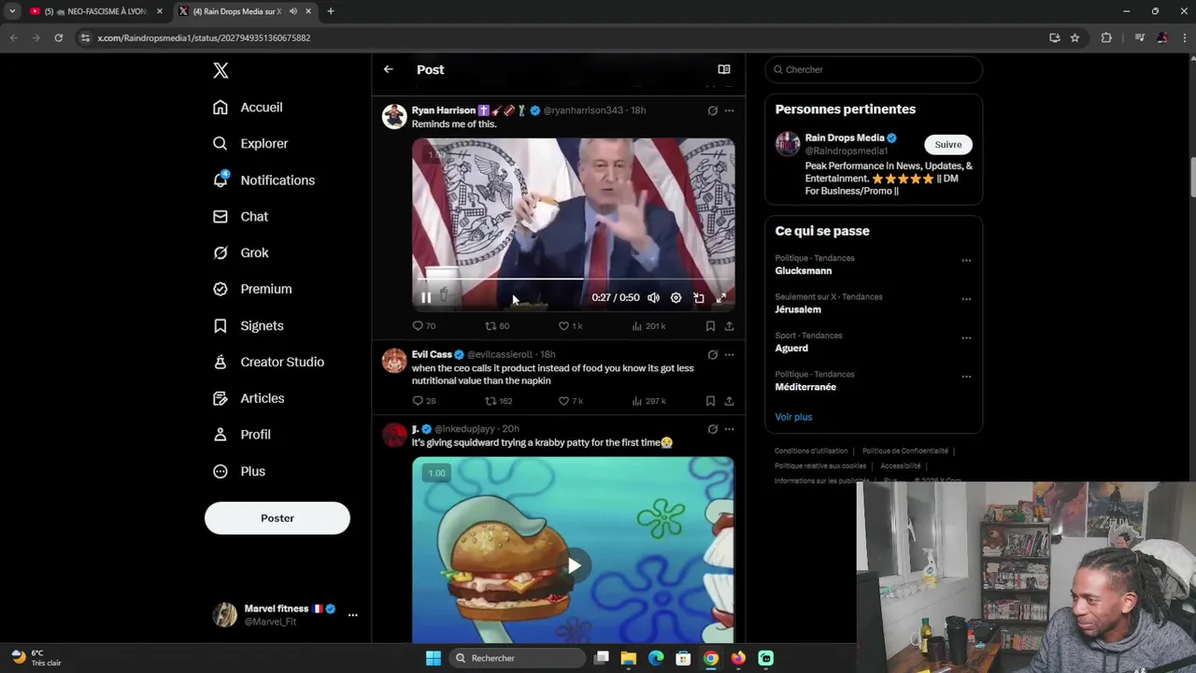Open video settings gear
Image resolution: width=1196 pixels, height=673 pixels.
[676, 298]
